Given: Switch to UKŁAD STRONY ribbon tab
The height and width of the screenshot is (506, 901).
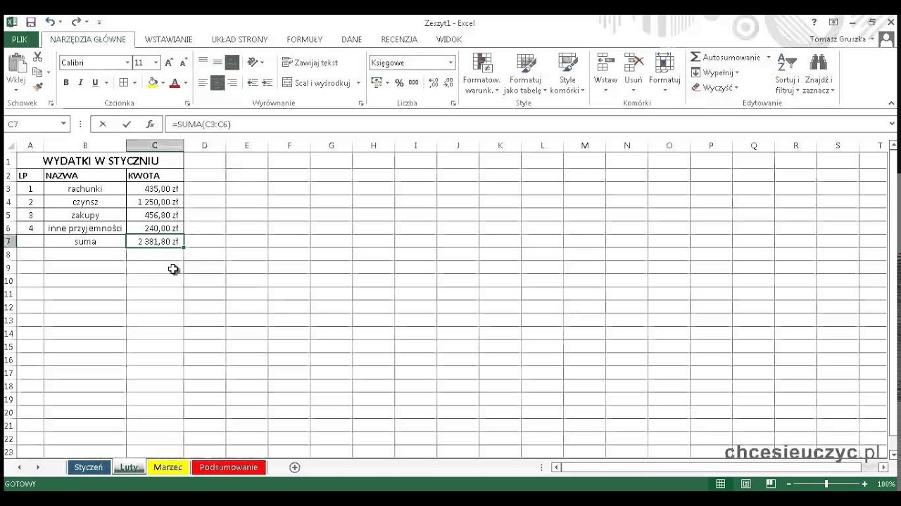Looking at the screenshot, I should coord(239,39).
